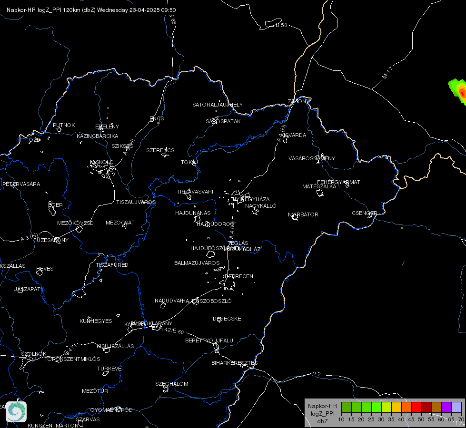Click the red-orange radar echo cell
Image resolution: width=466 pixels, height=428 pixels.
click(462, 93)
